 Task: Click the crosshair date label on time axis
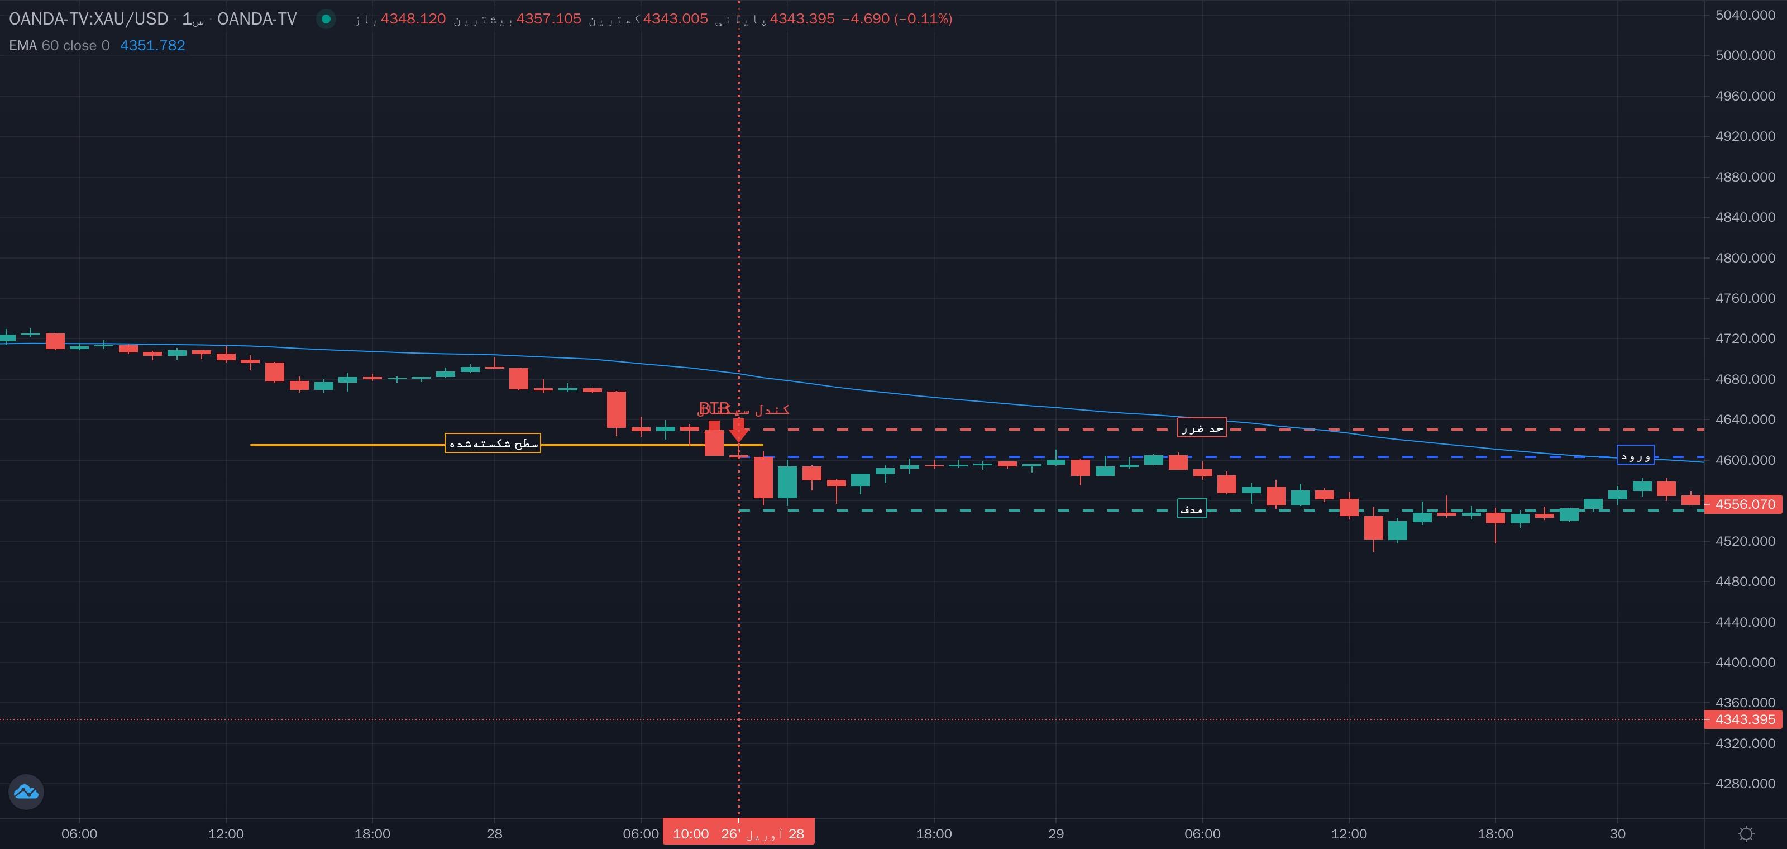[x=738, y=833]
